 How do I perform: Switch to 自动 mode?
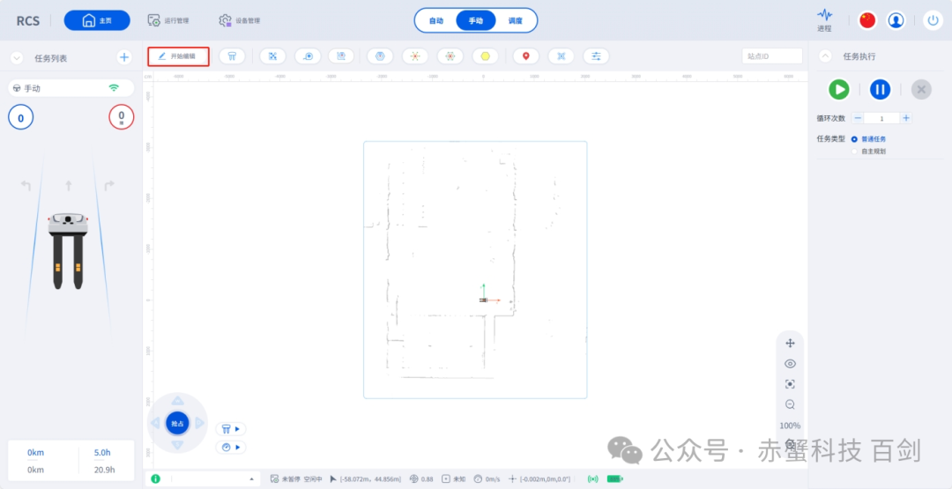[436, 20]
